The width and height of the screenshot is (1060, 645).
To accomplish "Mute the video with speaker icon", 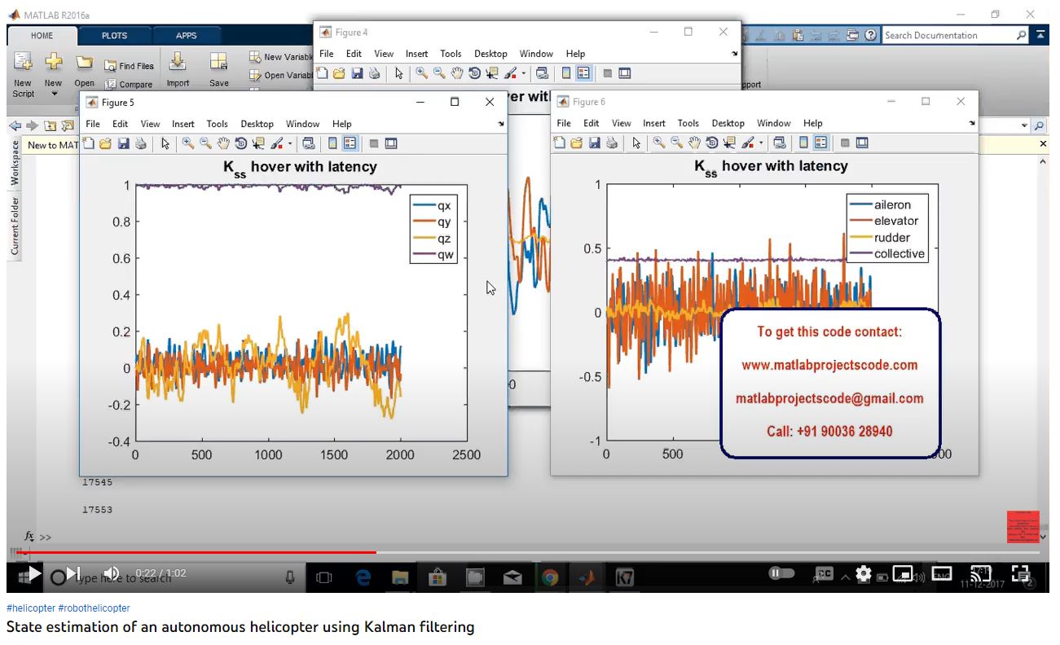I will pyautogui.click(x=112, y=574).
